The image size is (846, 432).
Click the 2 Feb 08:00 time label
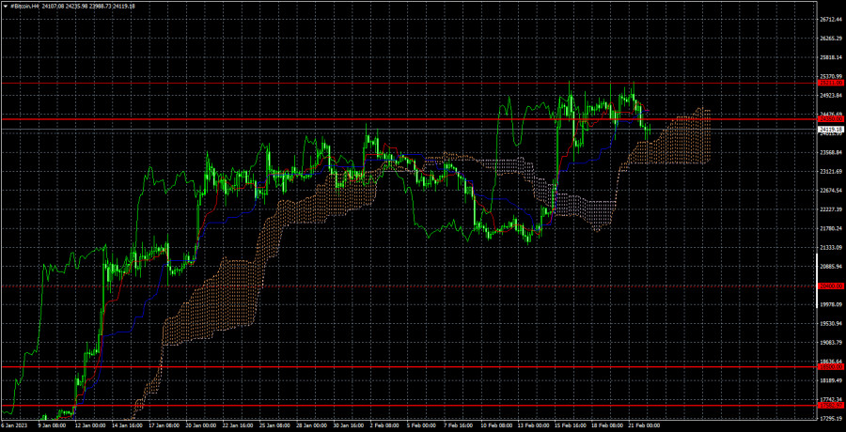point(384,425)
